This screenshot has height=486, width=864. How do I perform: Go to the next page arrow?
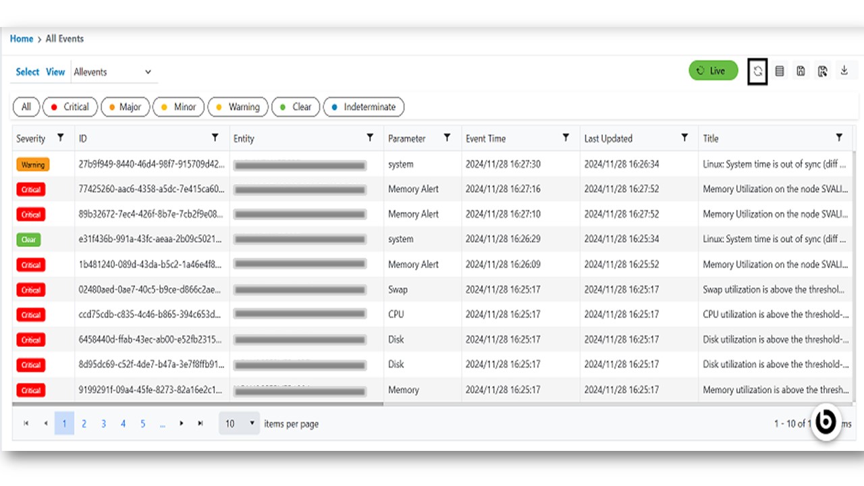[182, 423]
